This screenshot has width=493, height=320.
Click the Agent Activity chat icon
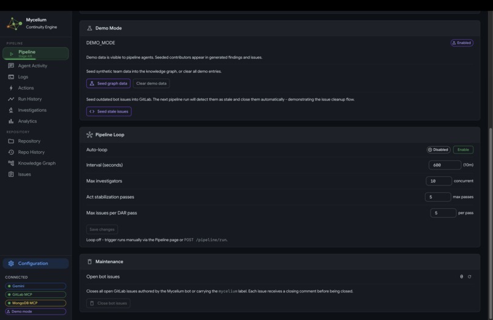point(11,65)
